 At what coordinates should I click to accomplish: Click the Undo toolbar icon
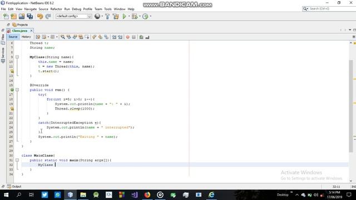pos(40,16)
